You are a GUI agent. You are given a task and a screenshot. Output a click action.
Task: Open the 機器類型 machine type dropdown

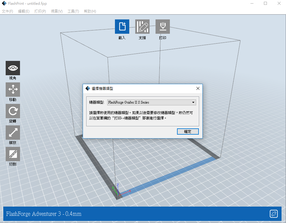point(152,102)
